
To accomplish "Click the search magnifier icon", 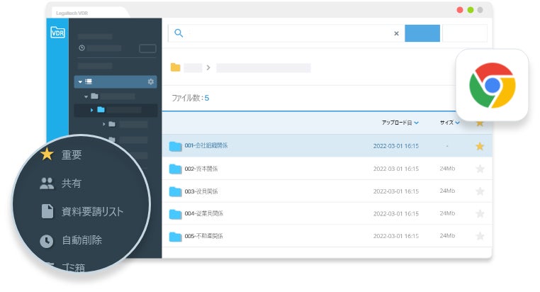I will (x=179, y=33).
